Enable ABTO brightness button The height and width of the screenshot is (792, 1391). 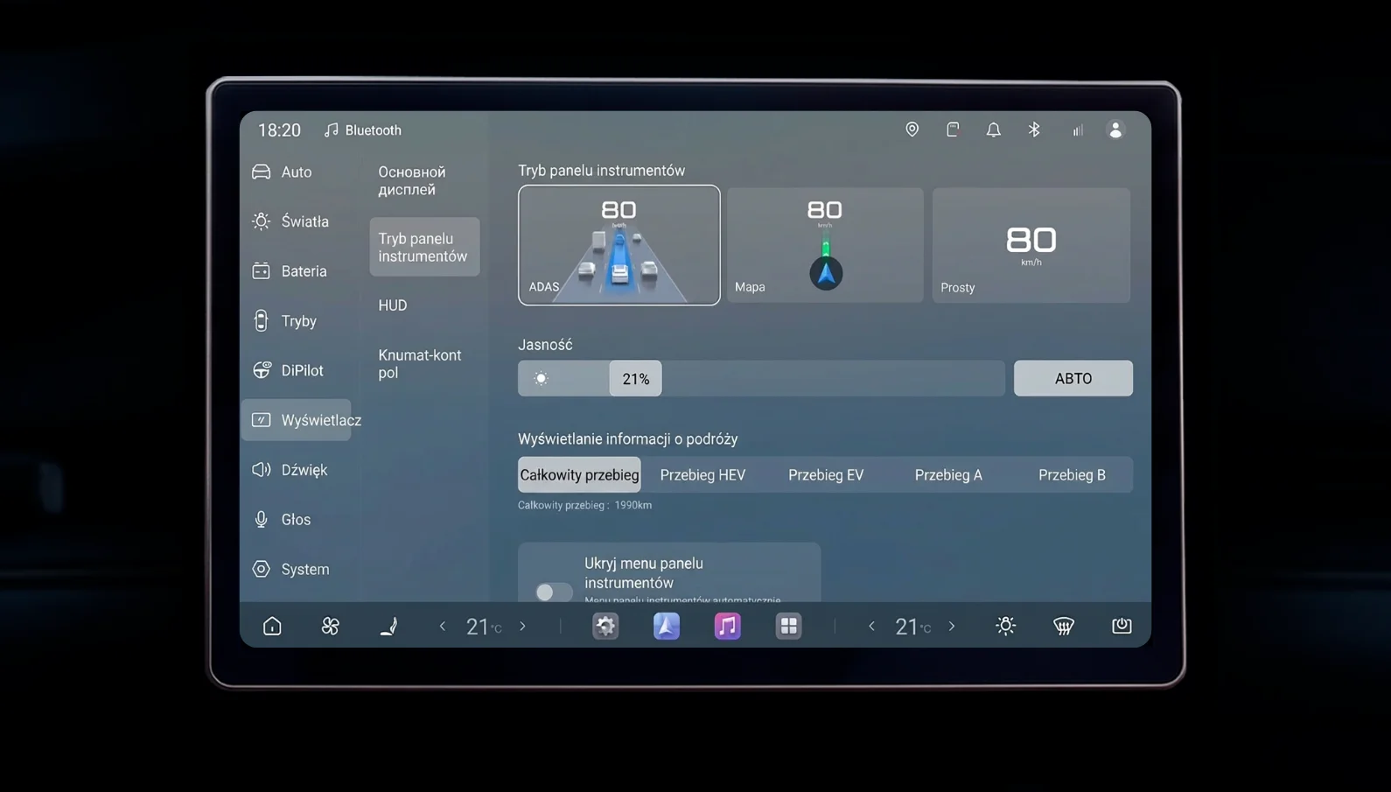pos(1073,378)
